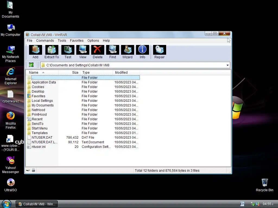Image resolution: width=278 pixels, height=208 pixels.
Task: Open My Documents desktop icon
Action: tap(10, 9)
